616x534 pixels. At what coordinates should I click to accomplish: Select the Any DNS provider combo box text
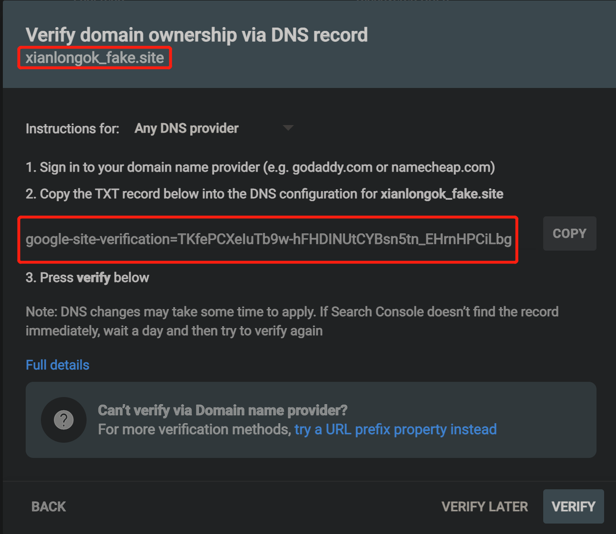pyautogui.click(x=186, y=128)
